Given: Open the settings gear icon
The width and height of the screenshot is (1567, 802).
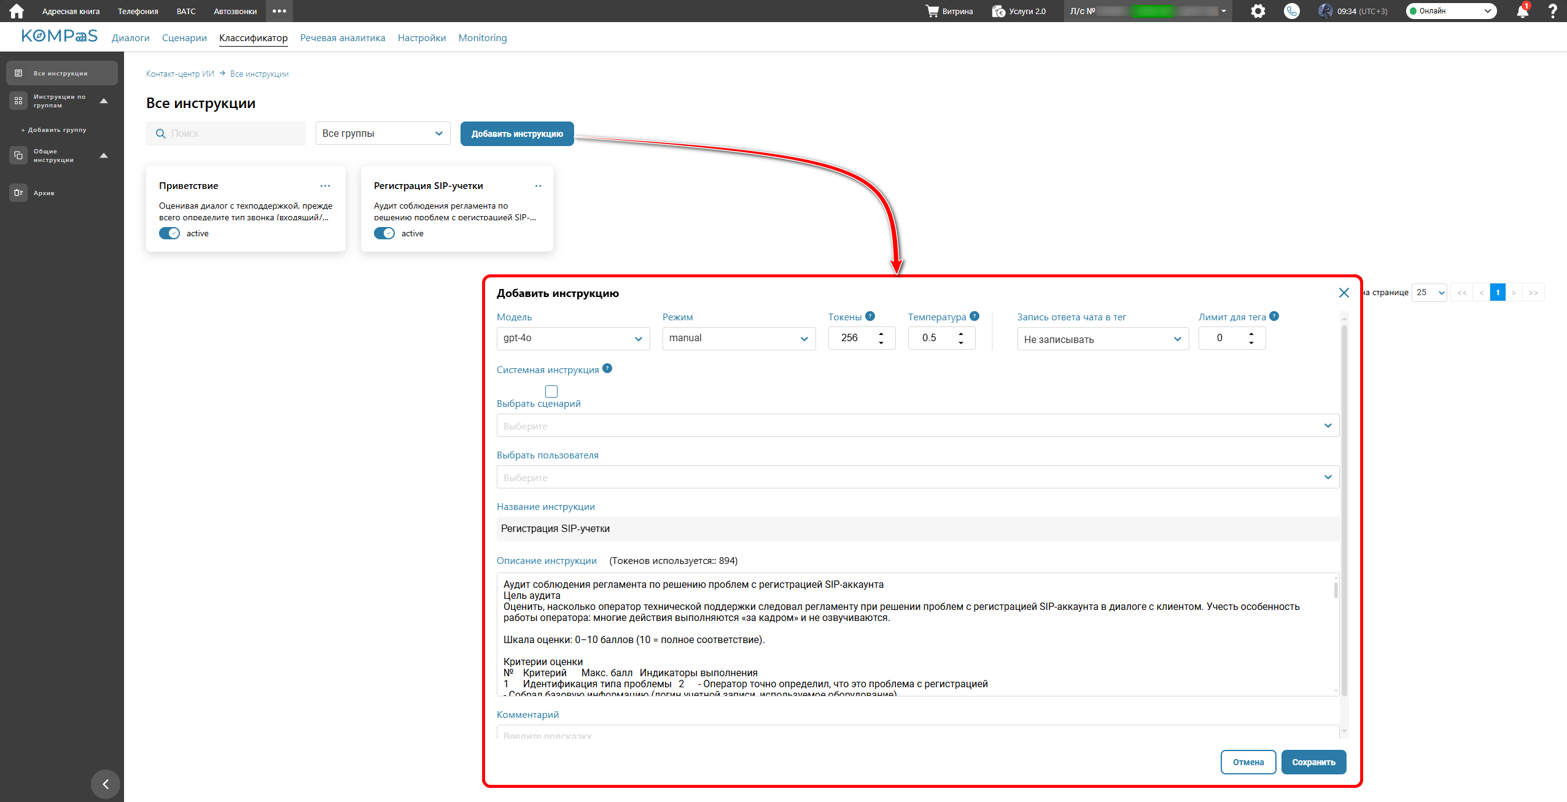Looking at the screenshot, I should pos(1258,11).
